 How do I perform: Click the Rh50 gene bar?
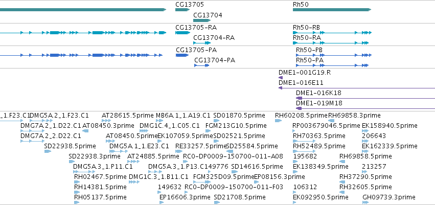(x=332, y=10)
